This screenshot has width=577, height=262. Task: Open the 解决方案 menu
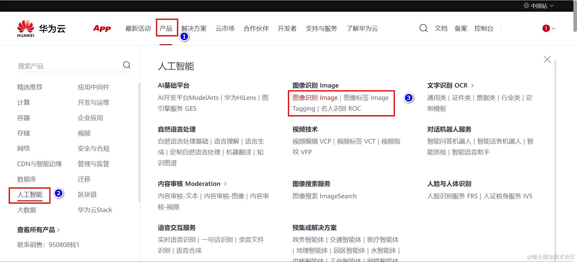[x=194, y=29]
